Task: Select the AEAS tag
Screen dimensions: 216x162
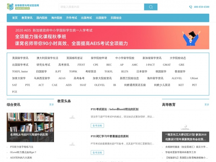Action: (62, 78)
